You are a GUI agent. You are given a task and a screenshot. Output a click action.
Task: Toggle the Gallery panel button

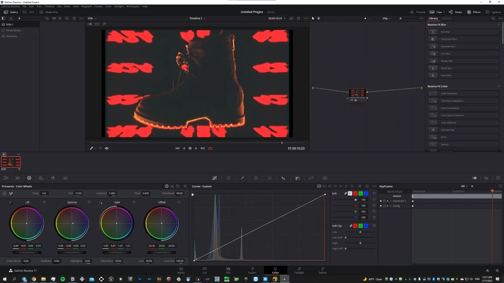click(x=11, y=12)
